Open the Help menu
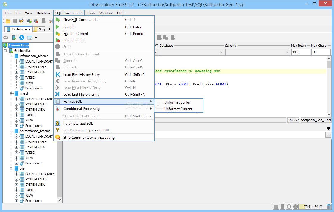Image resolution: width=334 pixels, height=212 pixels. tap(121, 13)
